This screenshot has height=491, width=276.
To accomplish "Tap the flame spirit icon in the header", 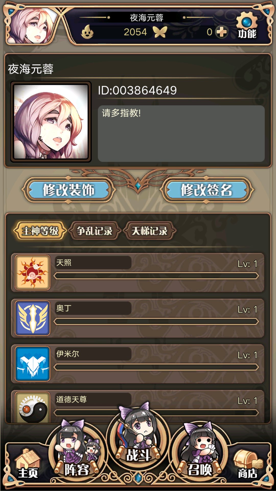I will 87,32.
